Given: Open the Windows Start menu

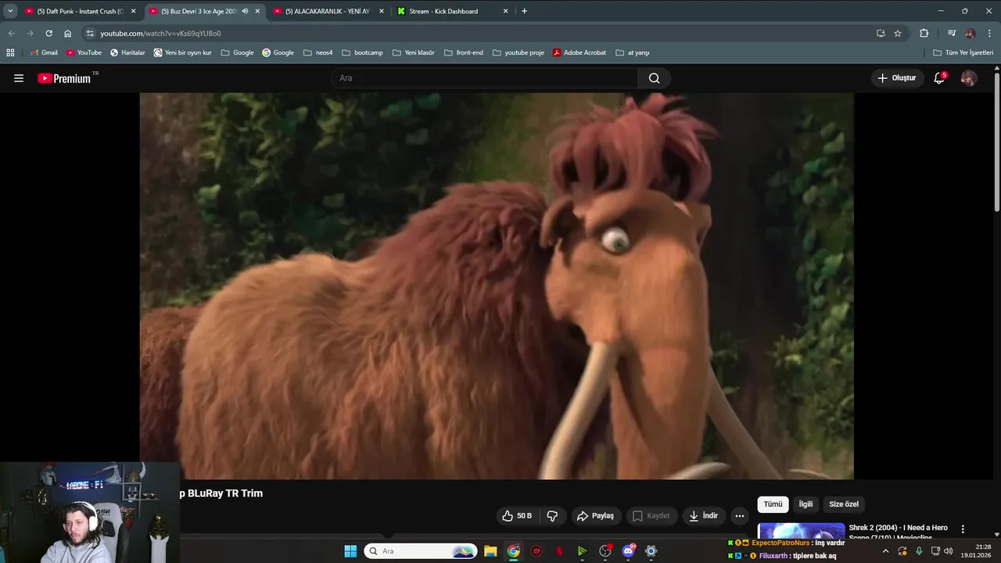Looking at the screenshot, I should click(x=350, y=551).
